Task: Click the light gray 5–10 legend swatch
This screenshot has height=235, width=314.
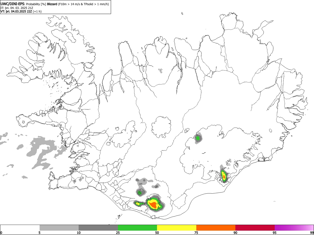Action: coord(59,228)
